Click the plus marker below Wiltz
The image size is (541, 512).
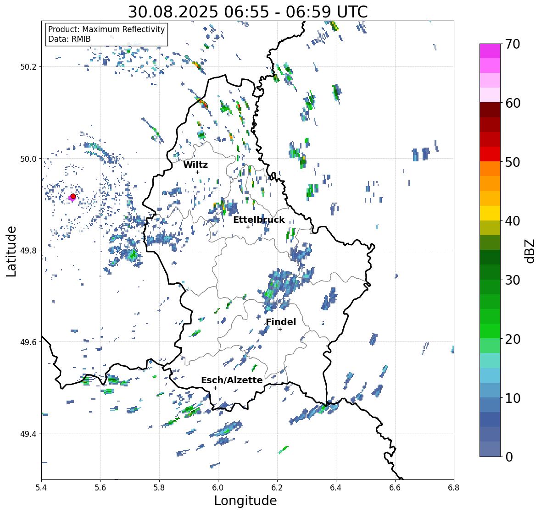[197, 172]
